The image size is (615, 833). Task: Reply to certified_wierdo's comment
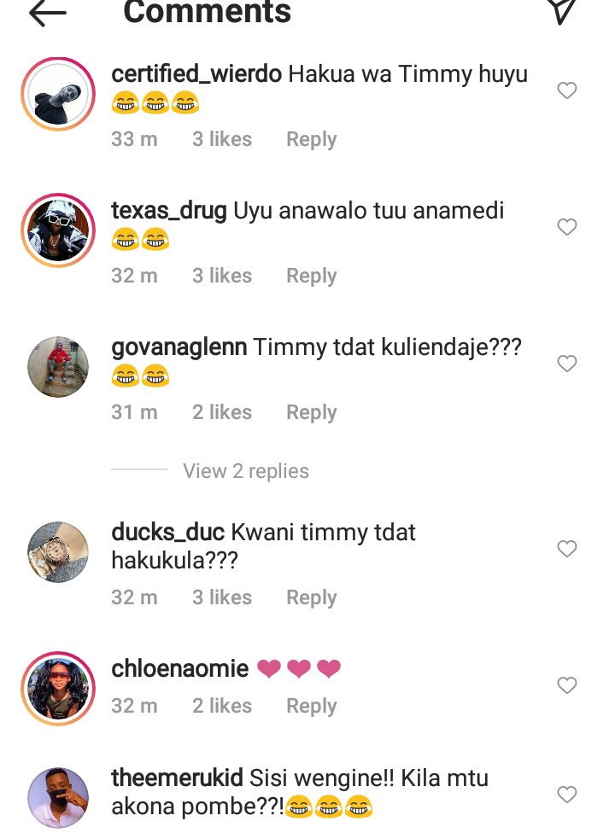312,139
